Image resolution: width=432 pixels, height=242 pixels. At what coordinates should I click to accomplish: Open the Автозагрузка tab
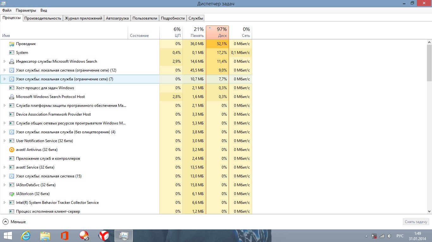click(x=117, y=18)
